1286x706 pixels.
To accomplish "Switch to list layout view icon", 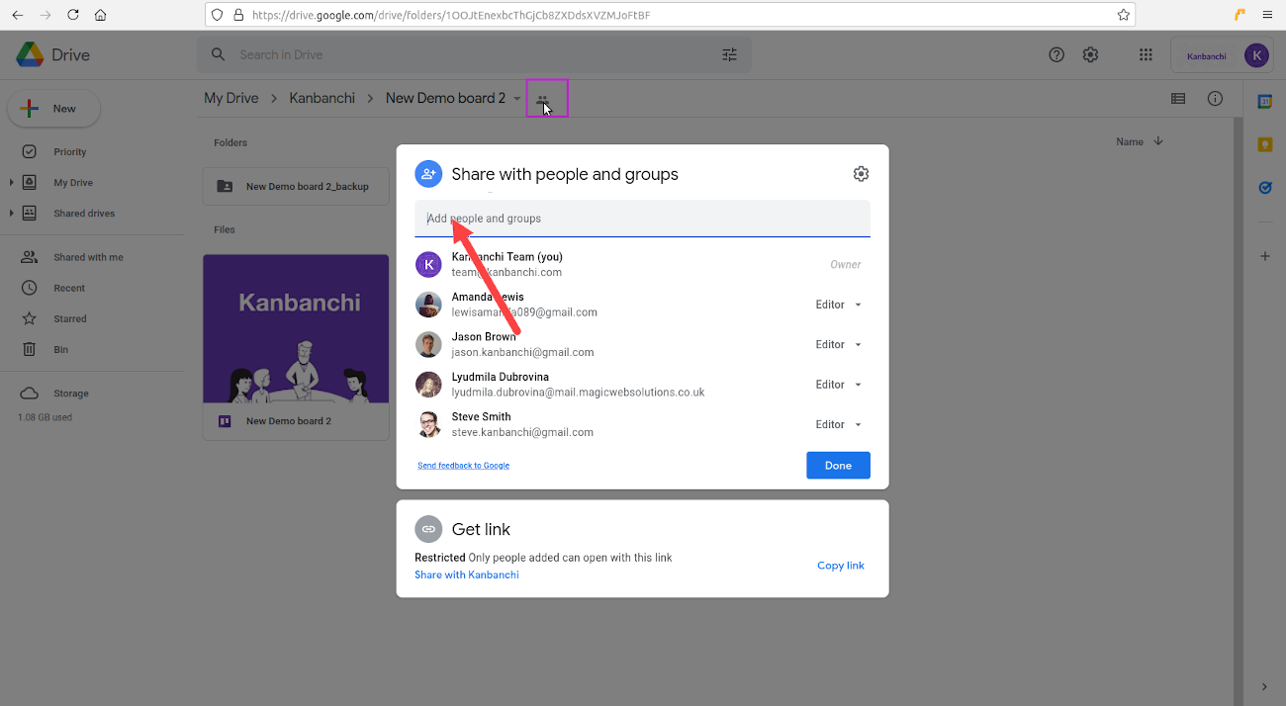I will [x=1178, y=98].
